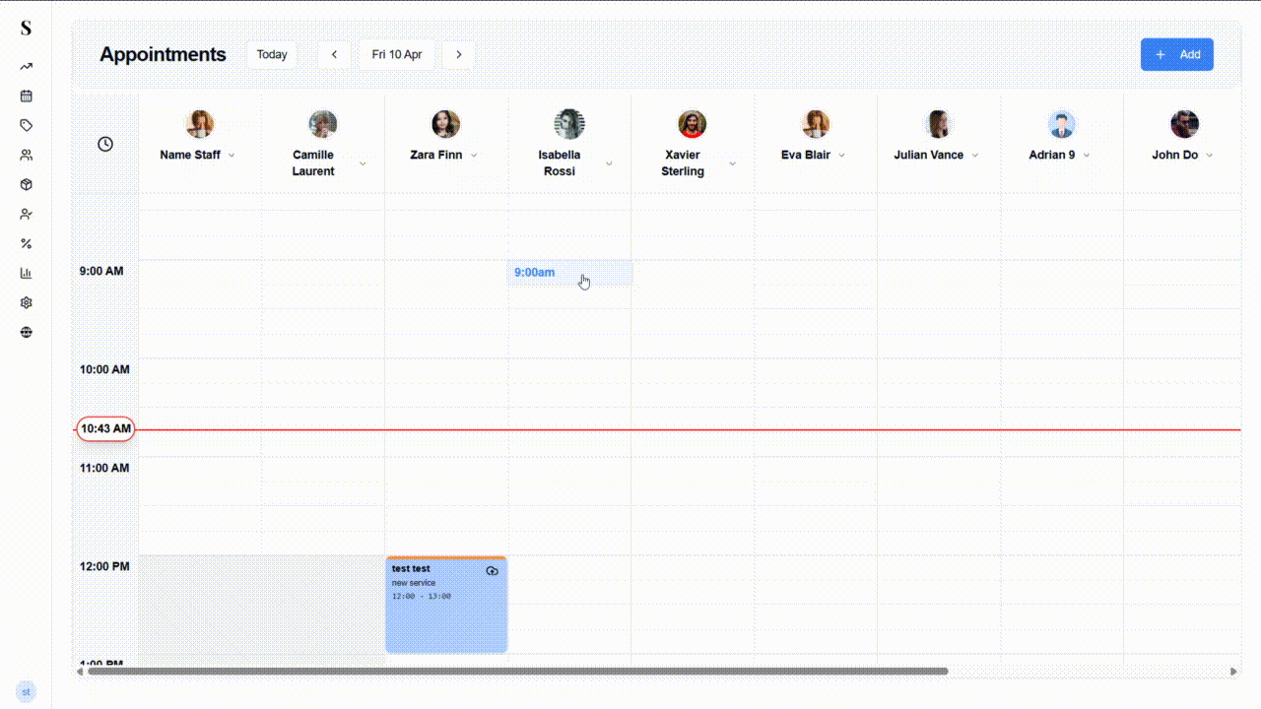Click the discounts percent icon
The width and height of the screenshot is (1261, 709).
26,243
